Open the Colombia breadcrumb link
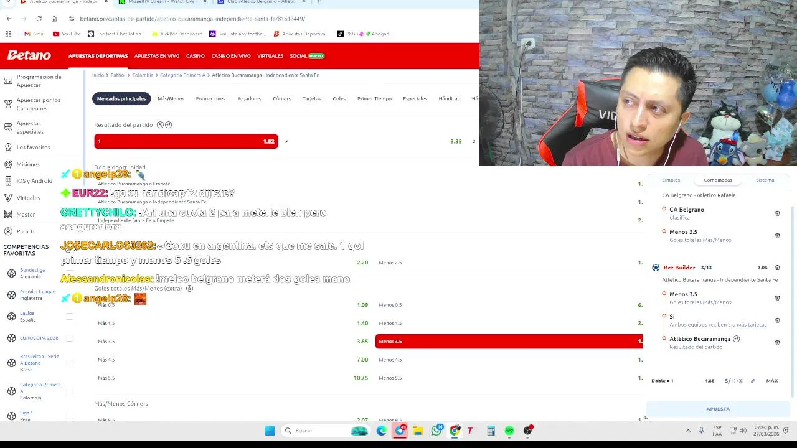Image resolution: width=797 pixels, height=448 pixels. [x=143, y=75]
